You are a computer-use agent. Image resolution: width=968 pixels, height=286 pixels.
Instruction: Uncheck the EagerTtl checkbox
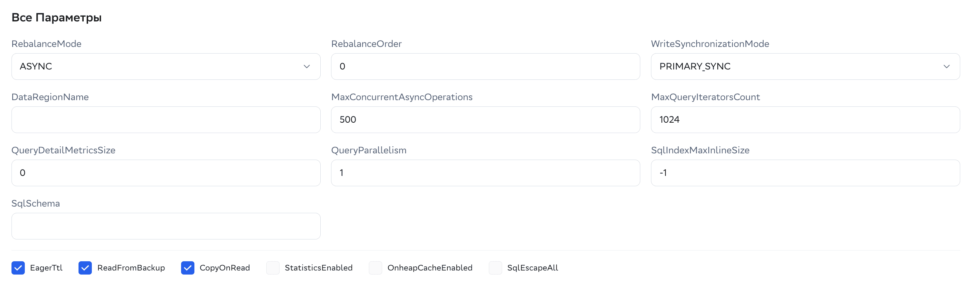(18, 268)
